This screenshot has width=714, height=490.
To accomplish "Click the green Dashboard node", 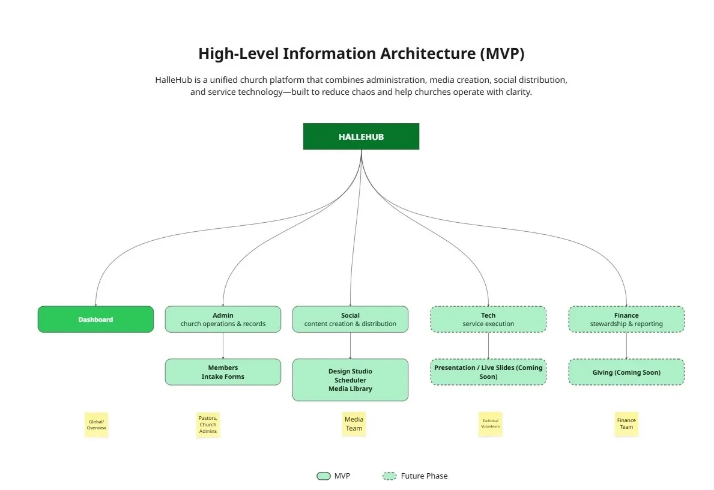I will tap(95, 319).
